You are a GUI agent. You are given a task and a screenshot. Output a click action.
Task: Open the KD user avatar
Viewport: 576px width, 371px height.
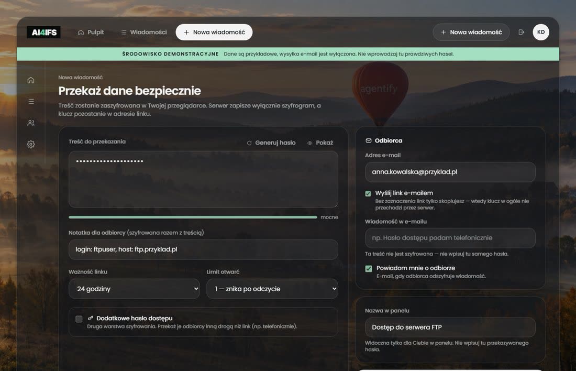click(x=541, y=32)
